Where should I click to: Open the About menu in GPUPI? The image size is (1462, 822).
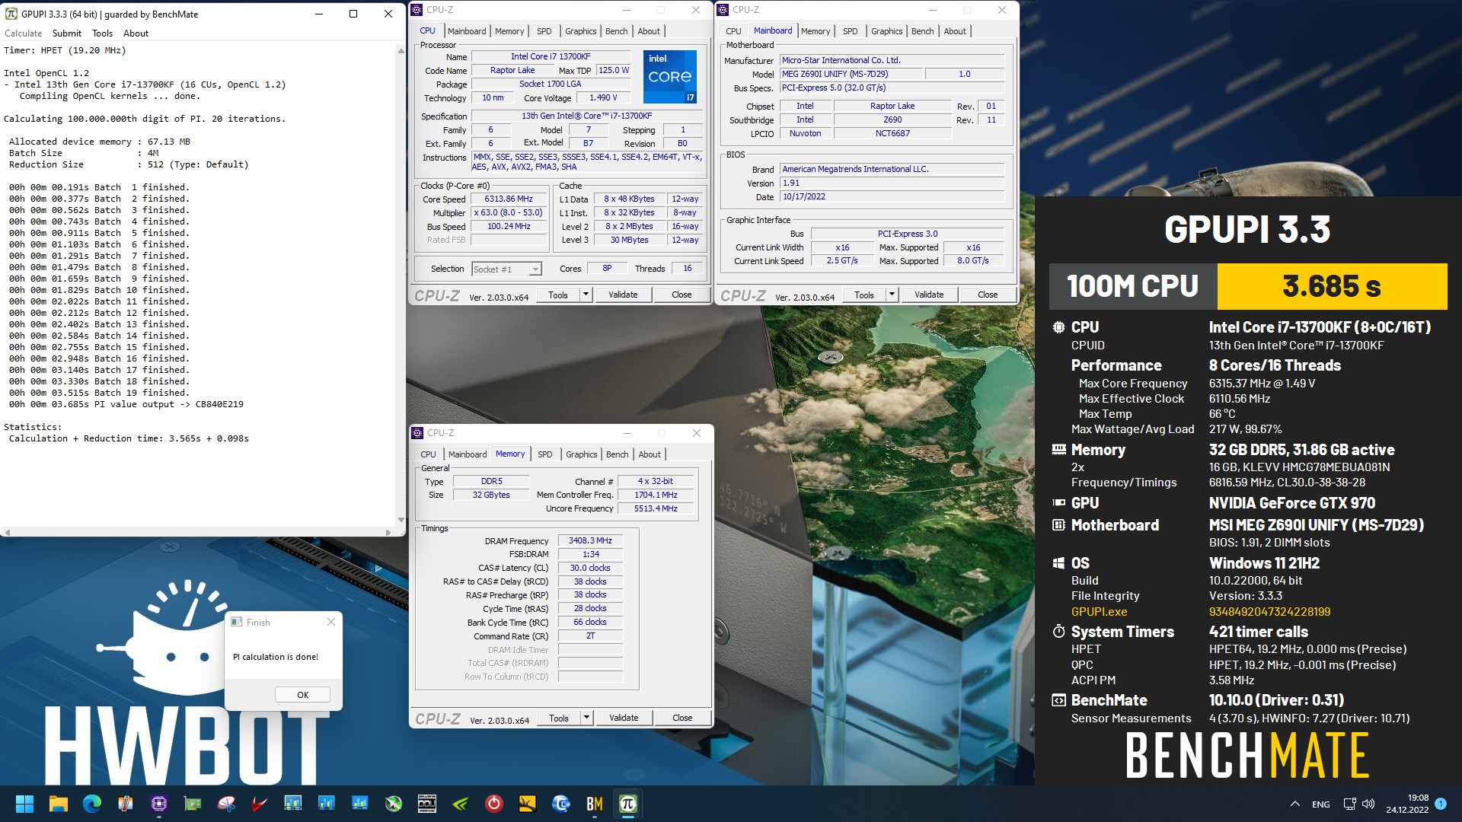point(136,33)
